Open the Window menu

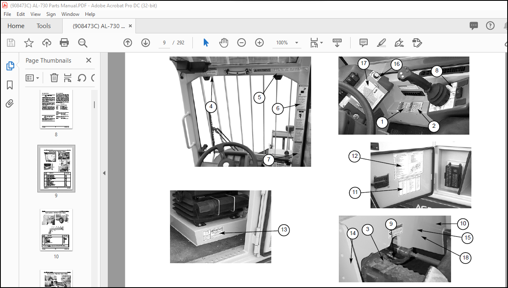70,14
